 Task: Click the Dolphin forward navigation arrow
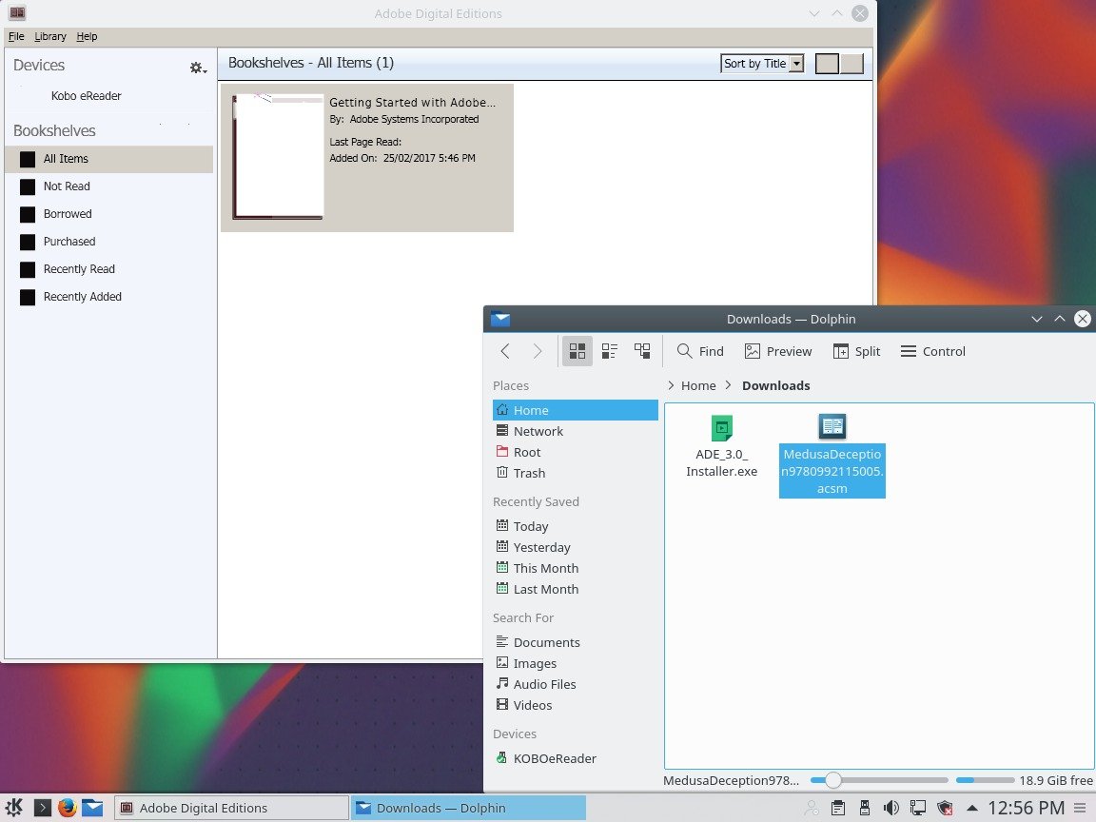[538, 351]
